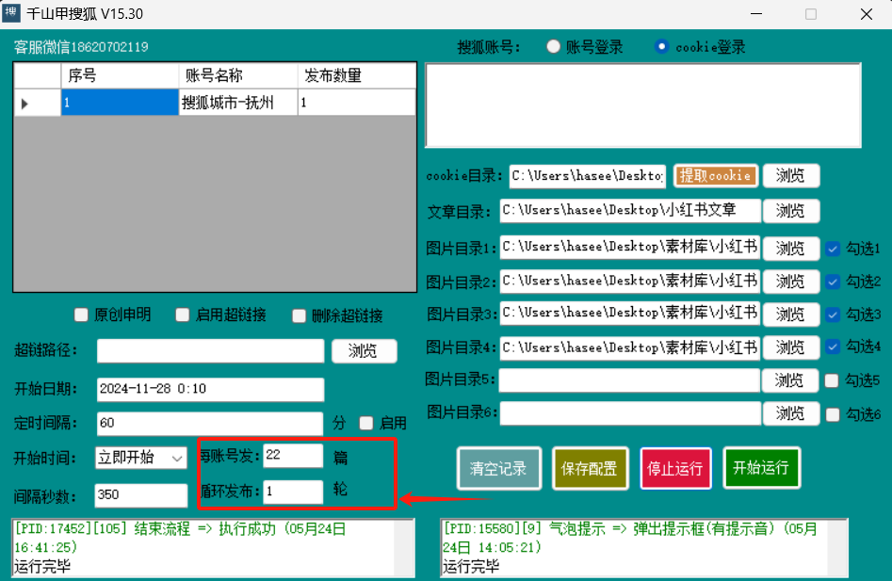The image size is (892, 581).
Task: Browse for 图片目录6 folder
Action: (x=790, y=413)
